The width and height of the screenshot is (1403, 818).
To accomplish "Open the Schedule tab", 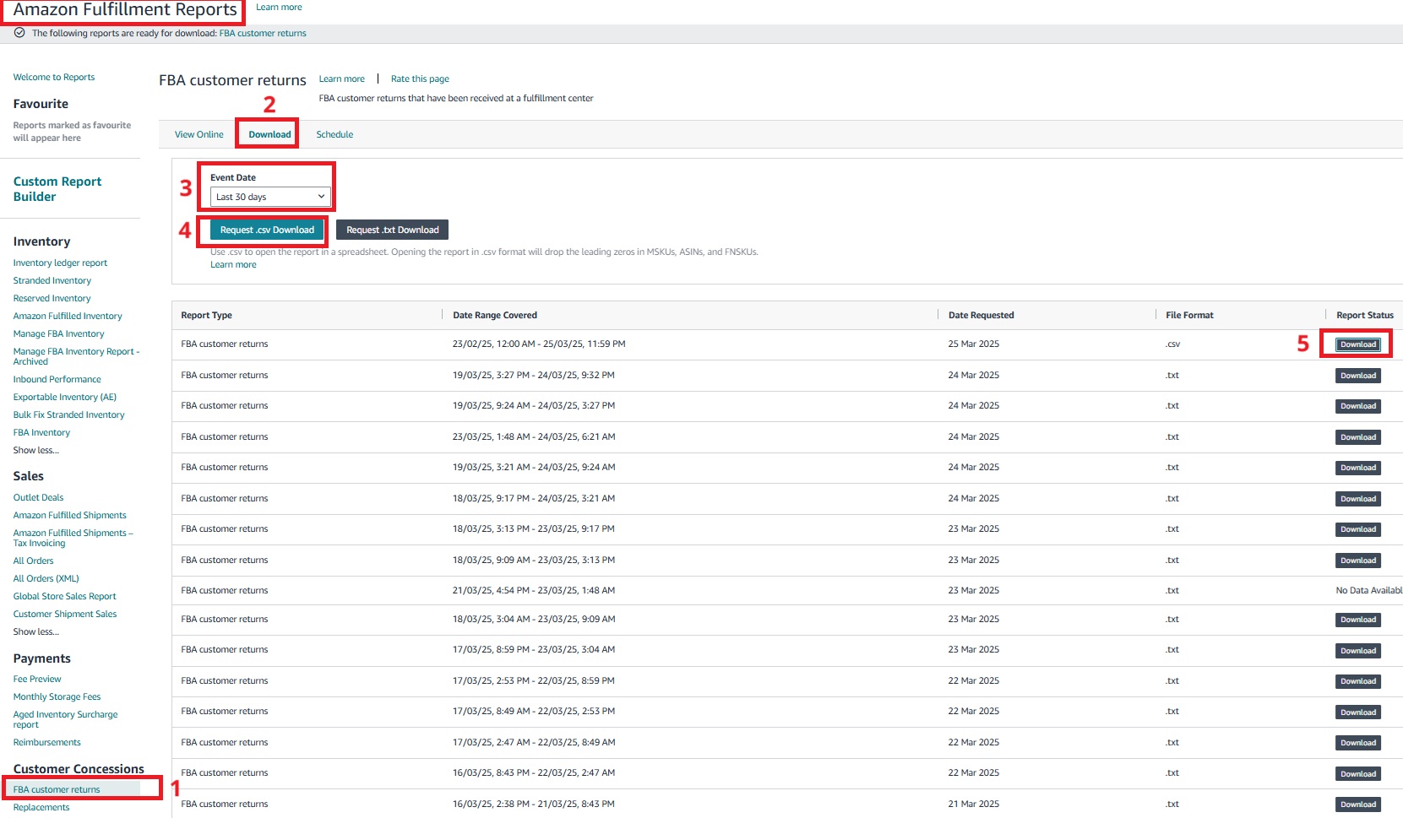I will tap(334, 134).
